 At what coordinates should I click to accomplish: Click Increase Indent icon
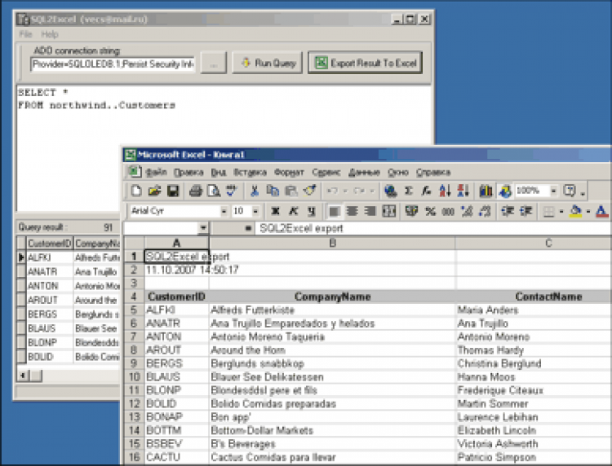(526, 211)
